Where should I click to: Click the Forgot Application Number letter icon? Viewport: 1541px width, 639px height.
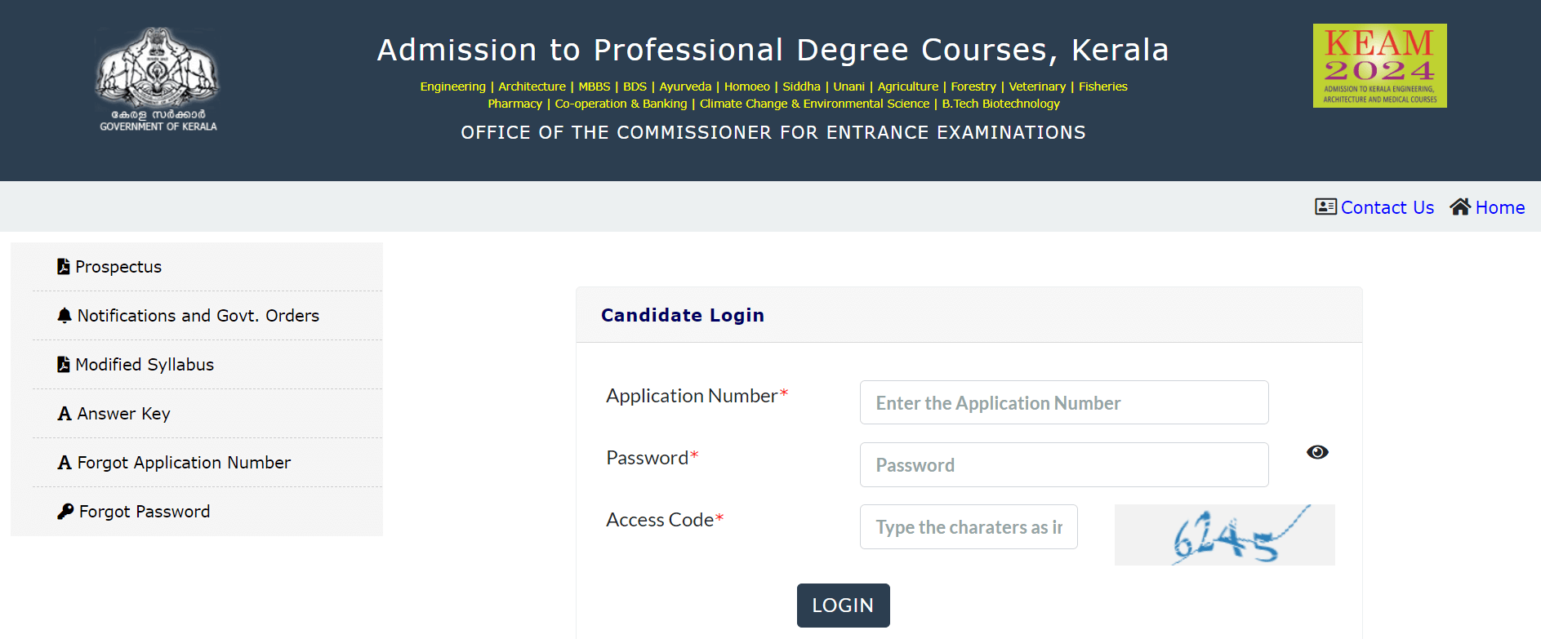[65, 463]
